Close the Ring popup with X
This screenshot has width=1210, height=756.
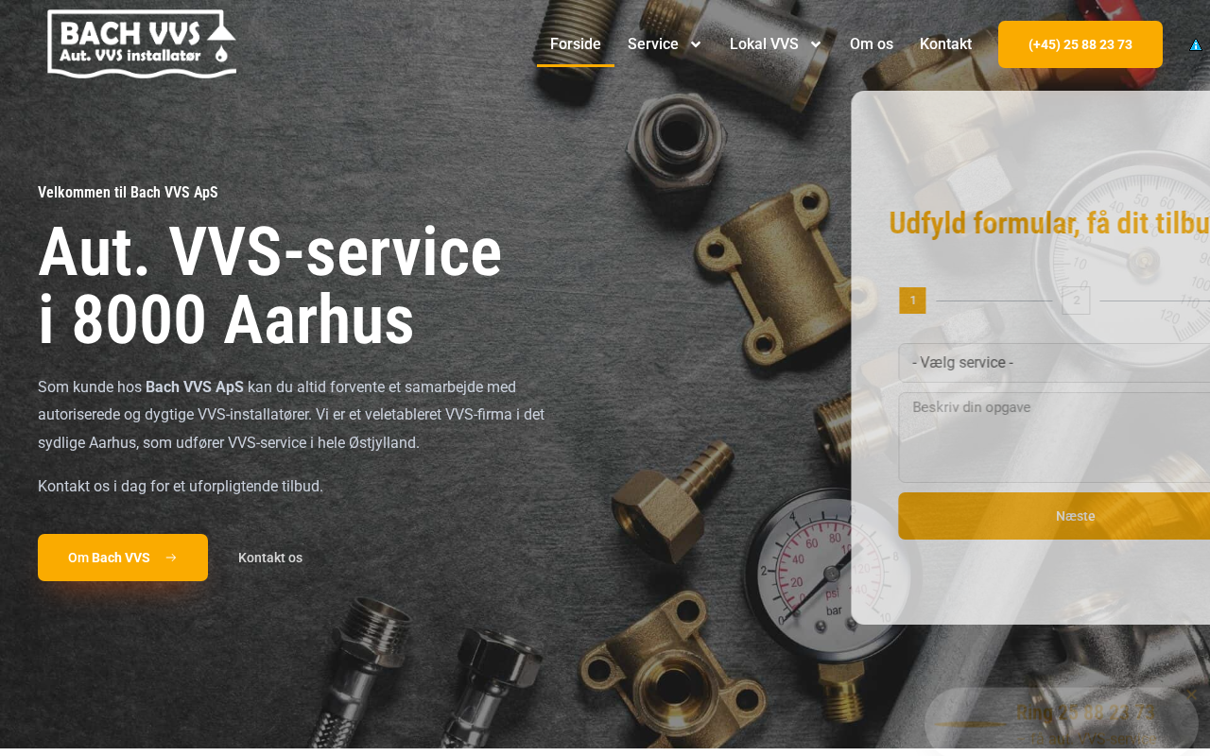tap(1191, 696)
